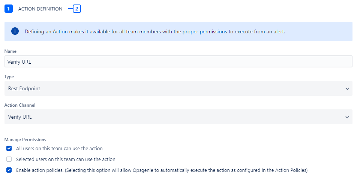Click the Manage Permissions heading
Image resolution: width=357 pixels, height=179 pixels.
pyautogui.click(x=25, y=140)
